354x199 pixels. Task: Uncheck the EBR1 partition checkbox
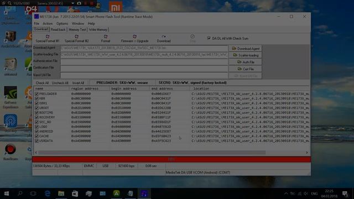tap(37, 103)
